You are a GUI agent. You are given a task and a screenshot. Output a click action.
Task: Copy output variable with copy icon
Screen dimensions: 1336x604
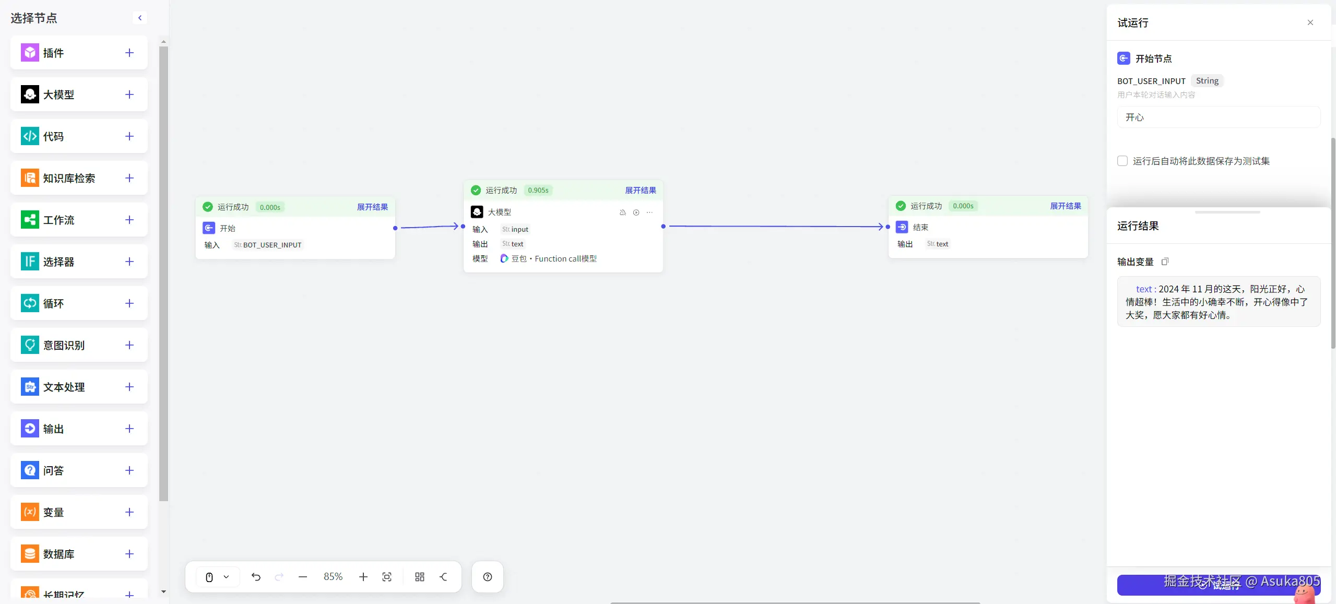pos(1165,262)
